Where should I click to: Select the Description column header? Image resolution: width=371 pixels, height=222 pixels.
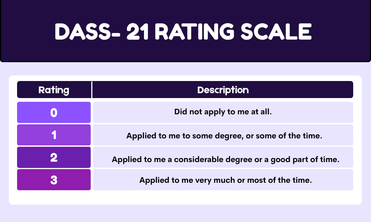(x=223, y=90)
